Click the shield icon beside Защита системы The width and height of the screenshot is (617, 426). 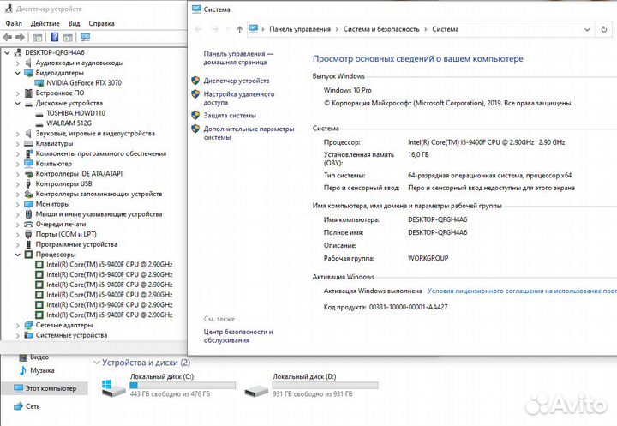pos(195,116)
